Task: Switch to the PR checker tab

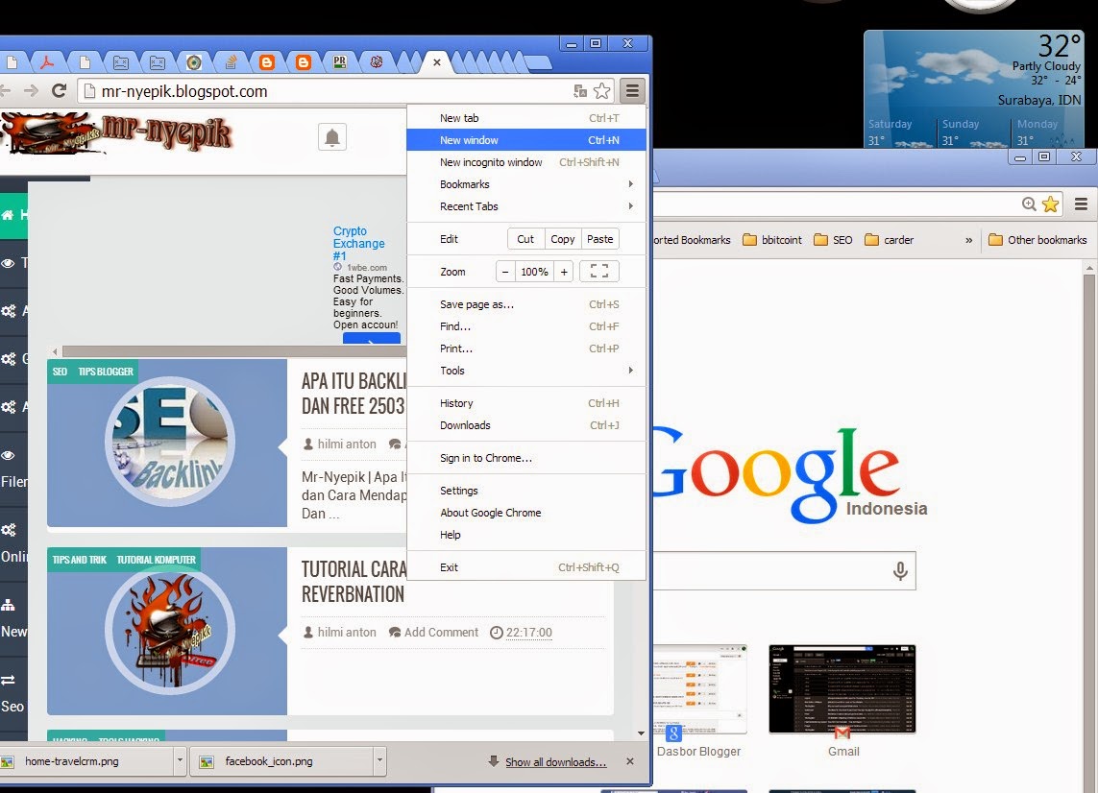Action: (x=340, y=62)
